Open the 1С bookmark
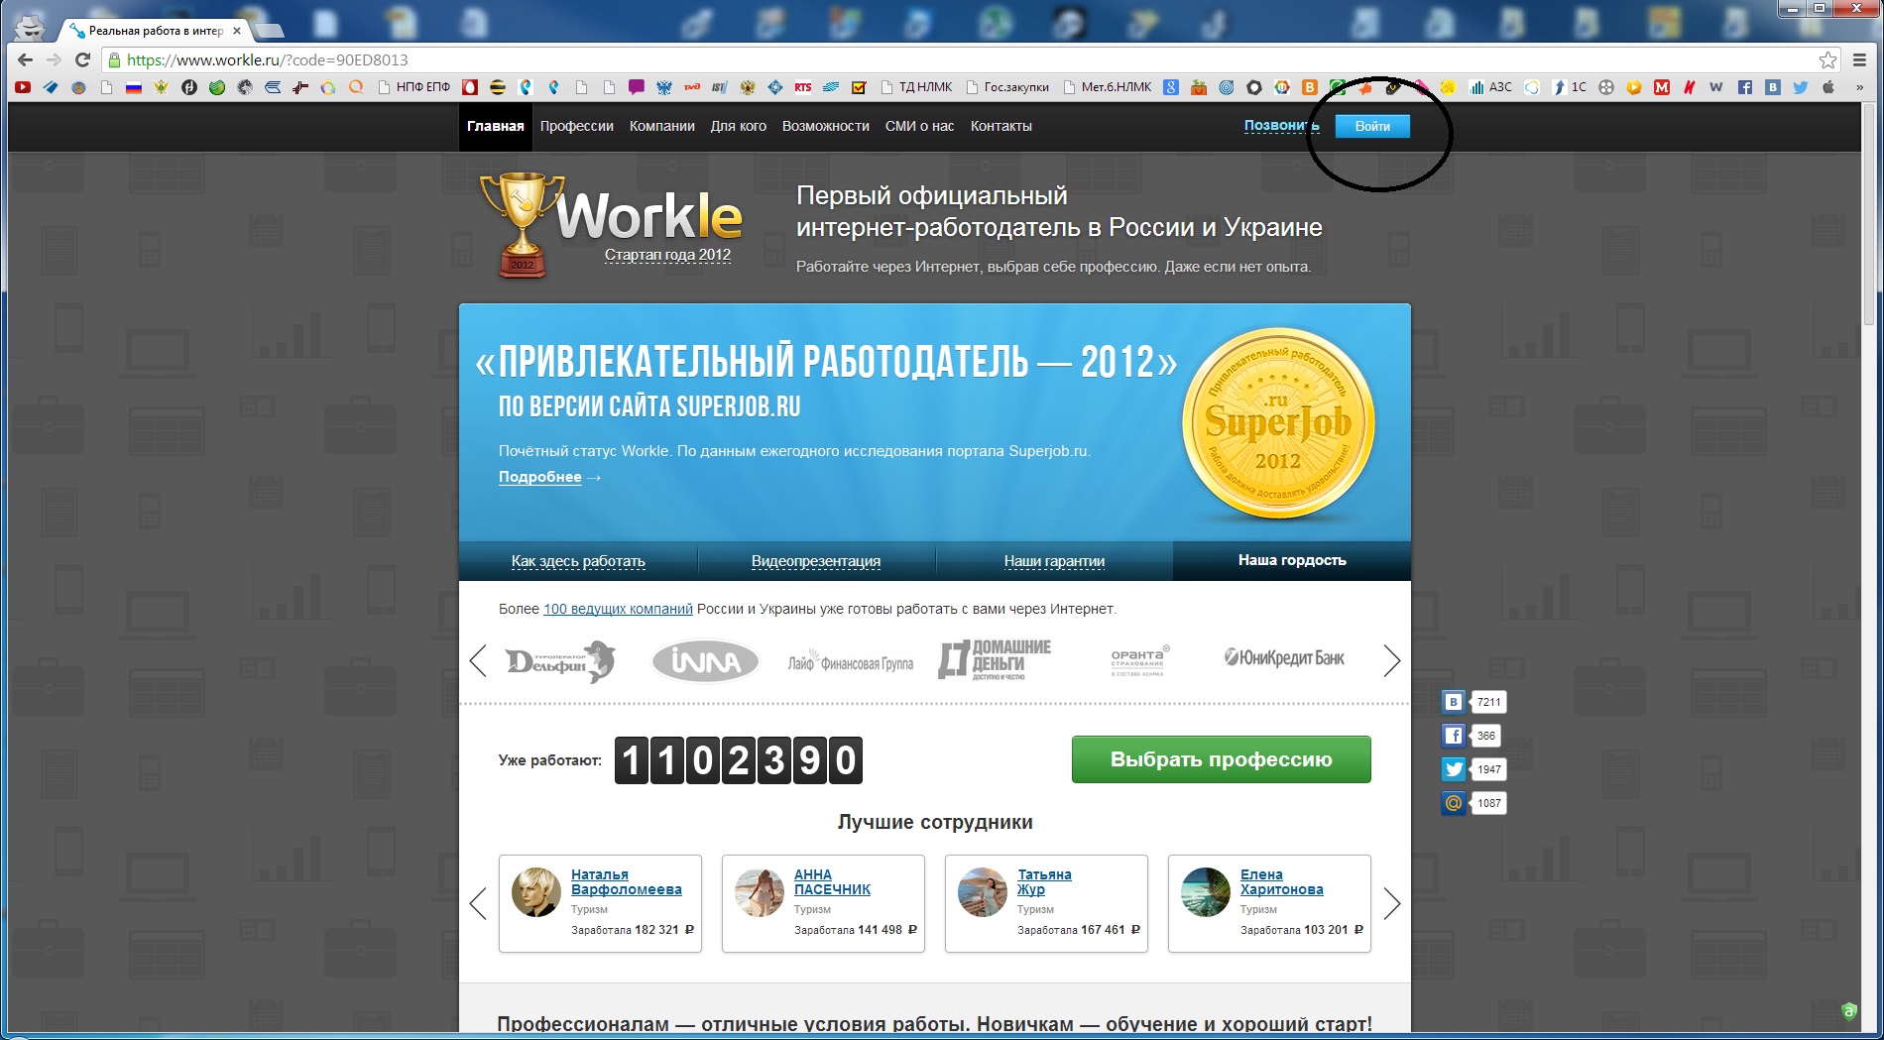The height and width of the screenshot is (1040, 1884). 1570,87
